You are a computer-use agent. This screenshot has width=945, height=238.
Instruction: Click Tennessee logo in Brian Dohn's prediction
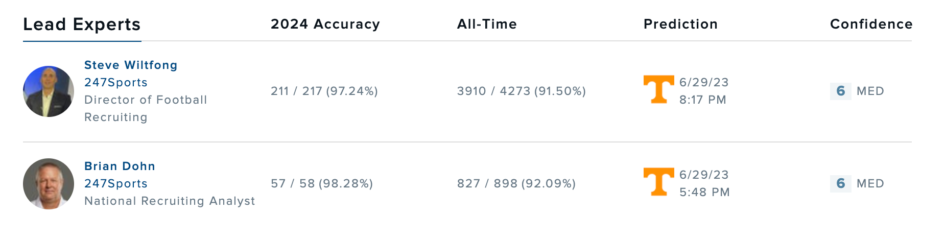pyautogui.click(x=658, y=182)
